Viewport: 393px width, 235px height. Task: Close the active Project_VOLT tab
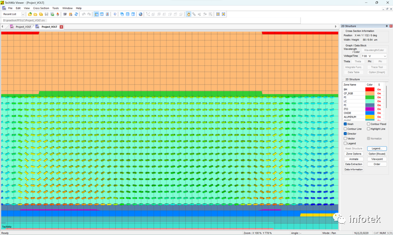coord(61,27)
